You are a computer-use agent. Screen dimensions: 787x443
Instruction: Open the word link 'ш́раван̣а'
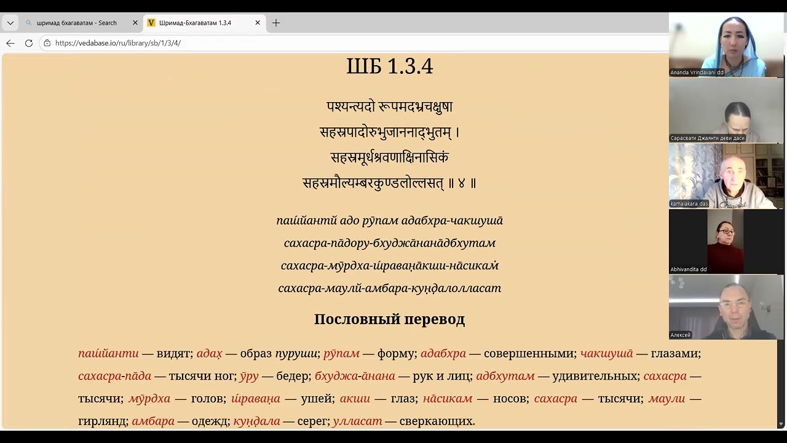click(x=256, y=399)
